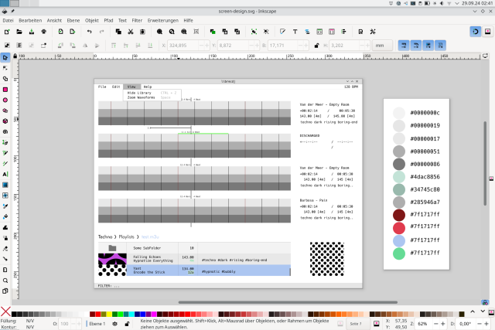The width and height of the screenshot is (495, 330).
Task: Click the Save document icon
Action: 32,32
